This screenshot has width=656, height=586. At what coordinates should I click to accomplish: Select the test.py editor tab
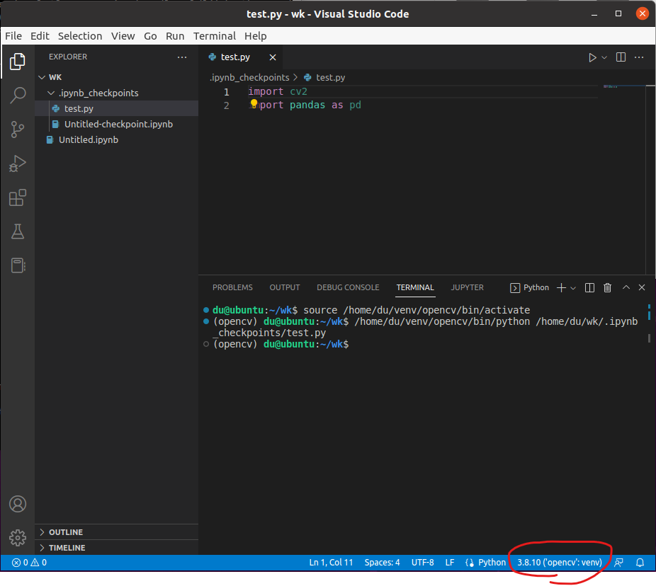pyautogui.click(x=240, y=57)
